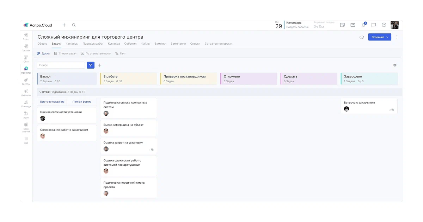Screen dimensions: 423x222
Task: Switch to Список задач view
Action: coord(65,53)
